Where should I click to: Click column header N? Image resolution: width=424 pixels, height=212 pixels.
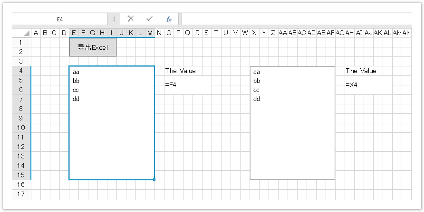point(159,33)
